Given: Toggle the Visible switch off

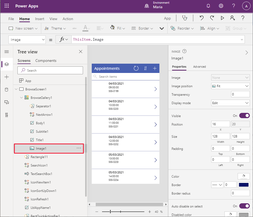Looking at the screenshot, I should (244, 116).
